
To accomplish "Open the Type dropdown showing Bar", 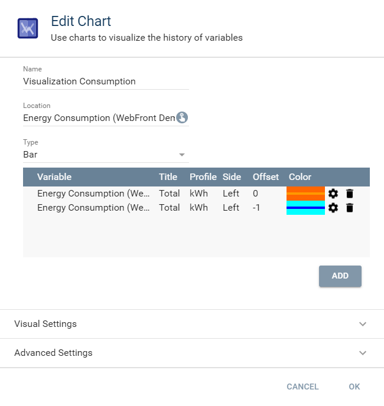I will click(105, 155).
